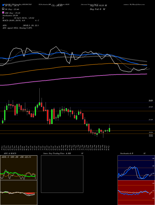
Task: Click the CL: 20.35 closing price label
Action: [57, 6]
